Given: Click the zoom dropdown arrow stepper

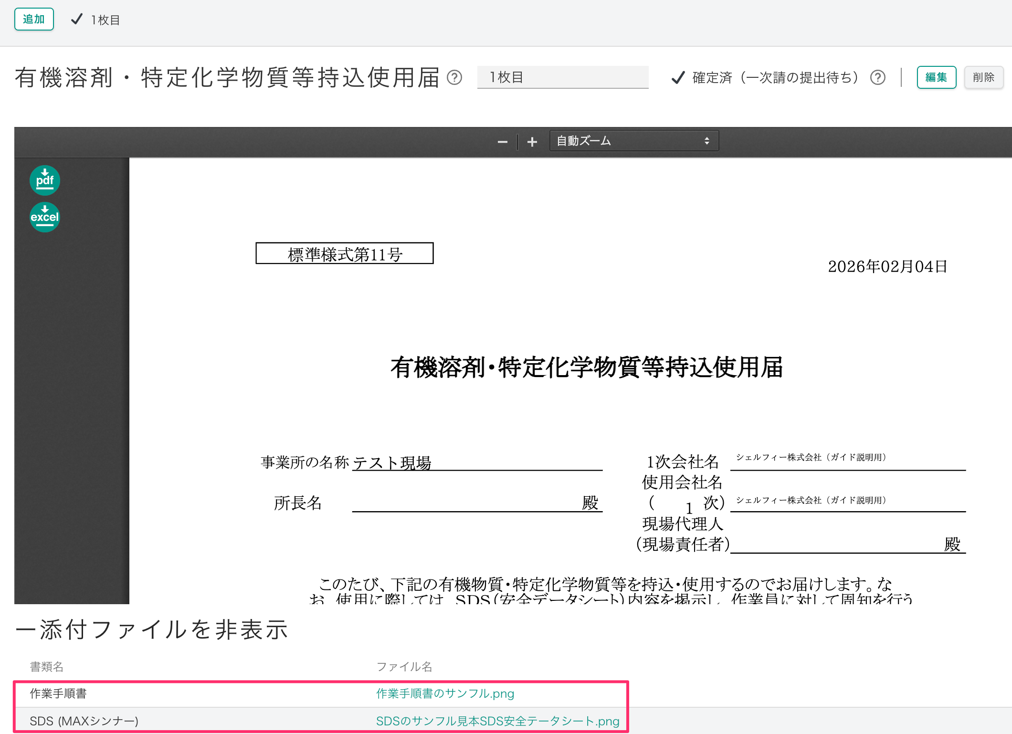Looking at the screenshot, I should click(x=706, y=141).
